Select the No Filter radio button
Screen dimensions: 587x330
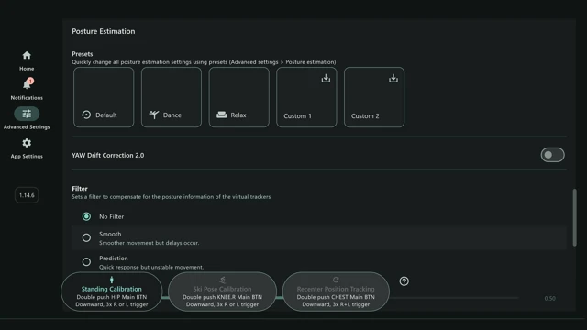click(x=86, y=216)
